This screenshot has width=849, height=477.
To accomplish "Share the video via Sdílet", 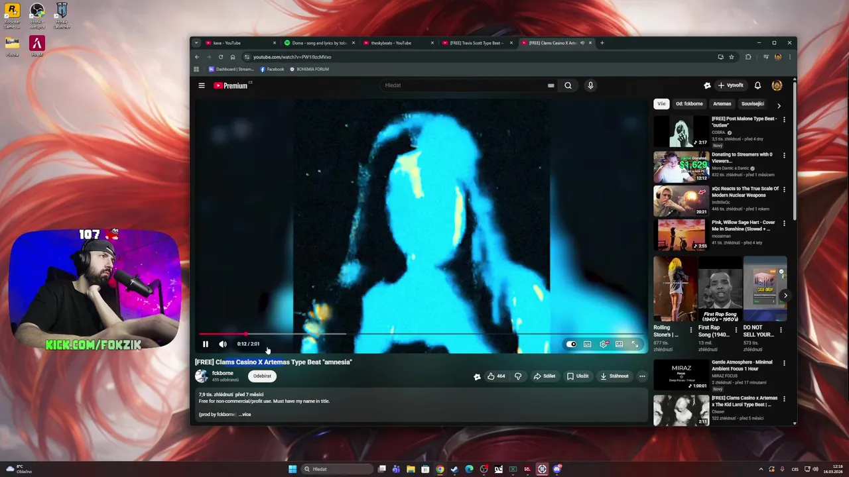I will [x=545, y=376].
